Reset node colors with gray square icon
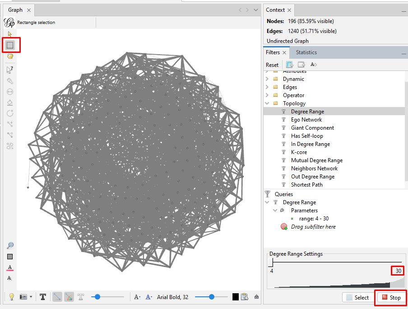 10,257
